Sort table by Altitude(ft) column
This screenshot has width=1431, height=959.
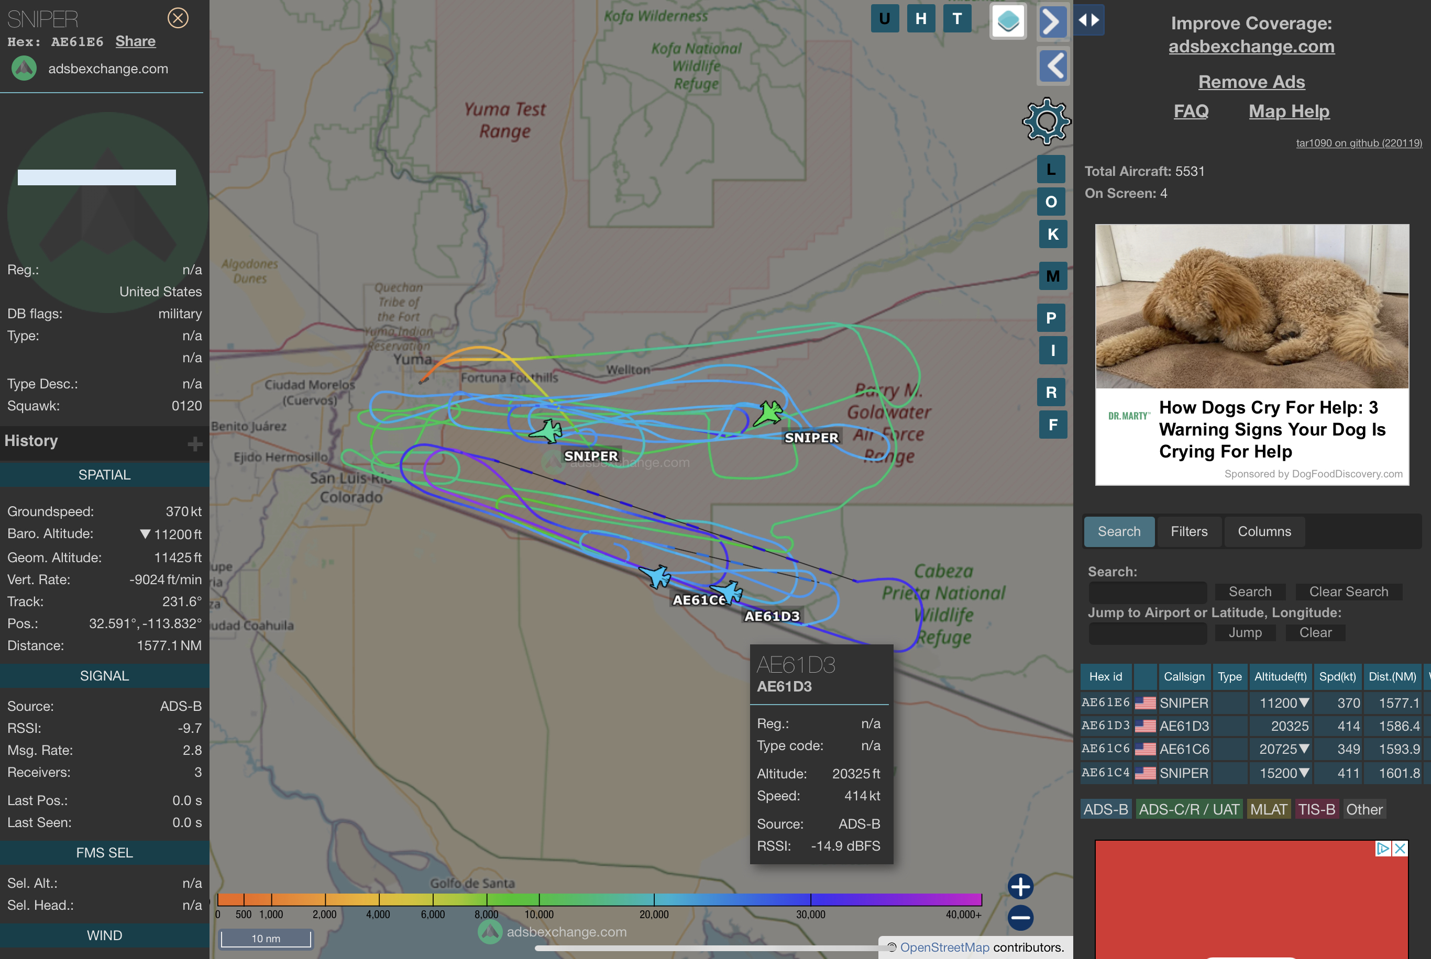point(1280,676)
